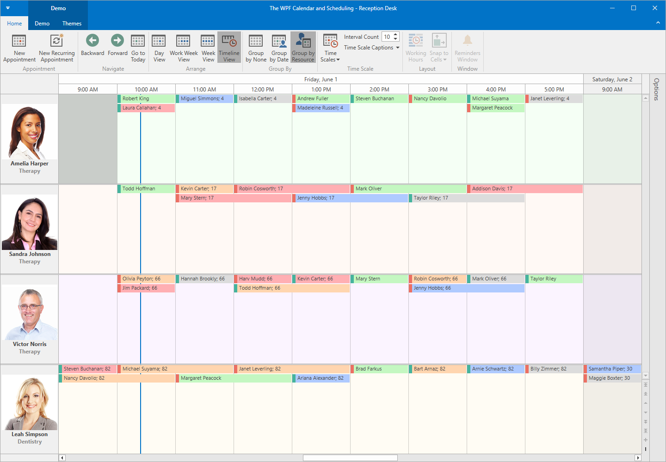Select the Group by Date view

(279, 48)
